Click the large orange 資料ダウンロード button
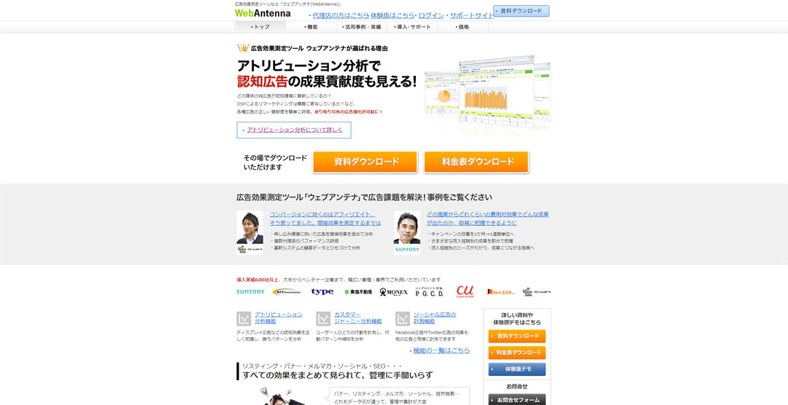The height and width of the screenshot is (405, 788). pos(366,162)
